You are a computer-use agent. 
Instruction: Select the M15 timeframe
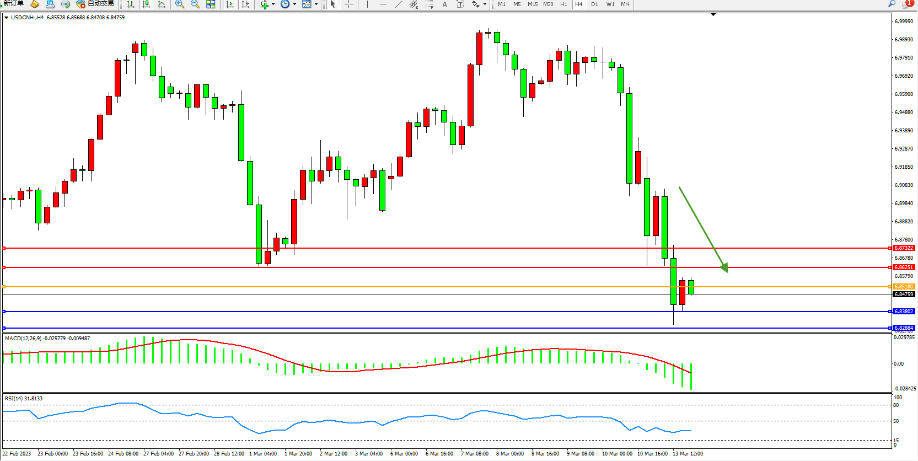click(532, 4)
